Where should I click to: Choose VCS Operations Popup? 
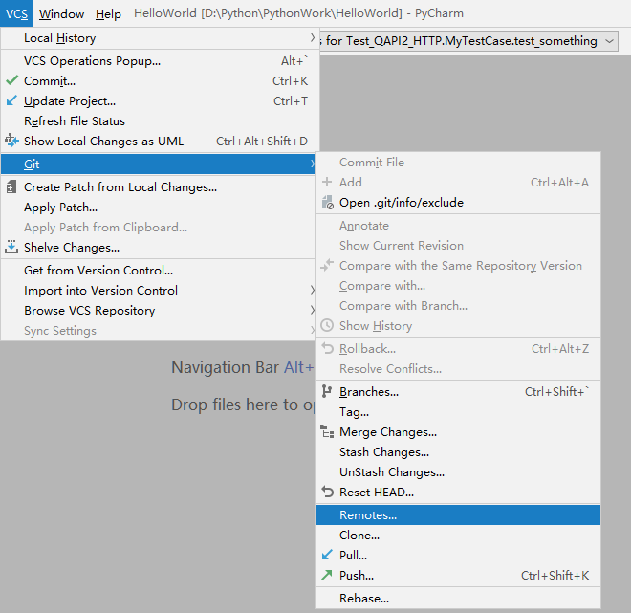[160, 61]
